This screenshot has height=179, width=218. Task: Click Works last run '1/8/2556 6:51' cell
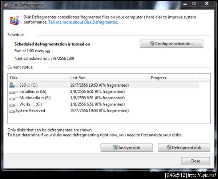(x=97, y=104)
